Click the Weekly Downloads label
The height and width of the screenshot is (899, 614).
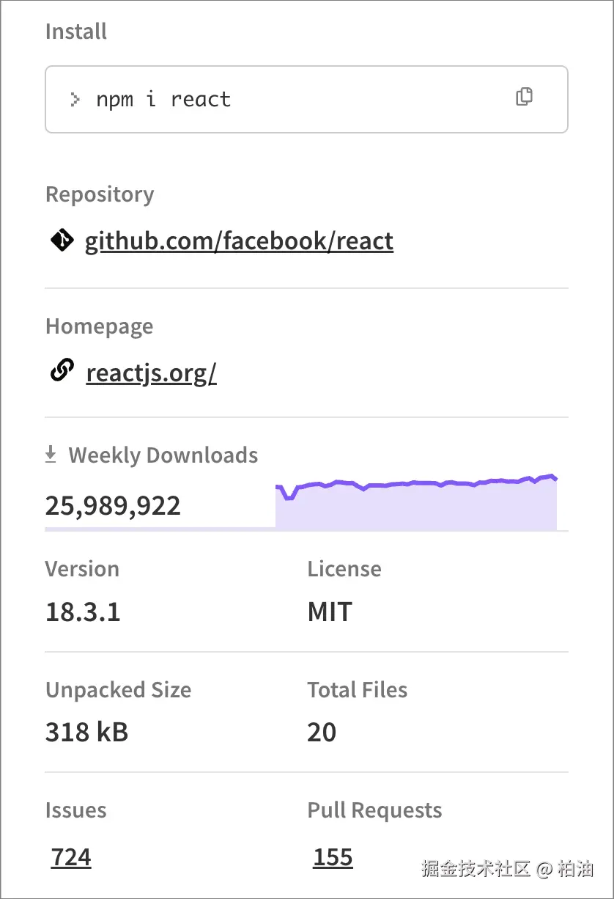click(x=163, y=455)
